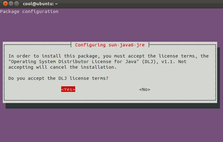This screenshot has height=142, width=223.
Task: Click the 'cool@ubuntu: ~' window title
Action: (40, 4)
